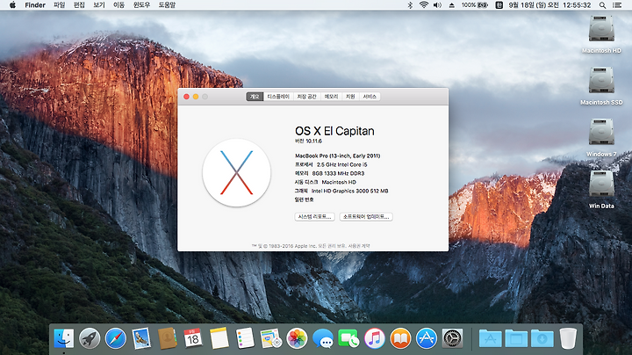
Task: Click menu bar date and clock
Action: tap(549, 5)
